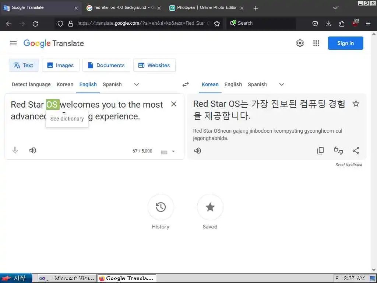
Task: Open the browser downloads panel
Action: click(x=328, y=24)
